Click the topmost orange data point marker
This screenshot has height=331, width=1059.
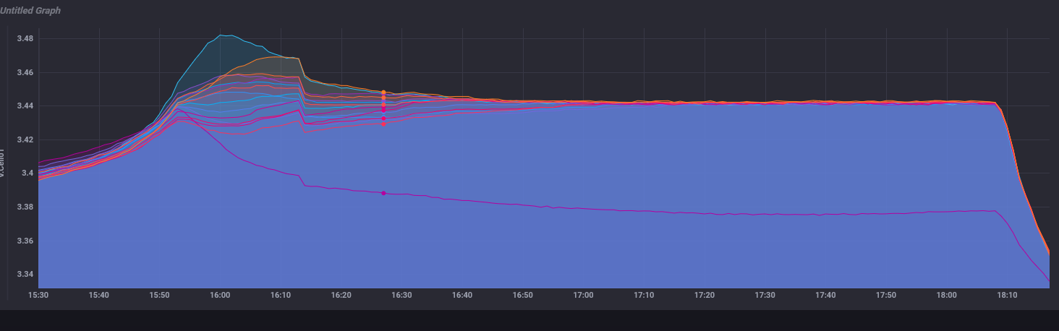[x=383, y=93]
